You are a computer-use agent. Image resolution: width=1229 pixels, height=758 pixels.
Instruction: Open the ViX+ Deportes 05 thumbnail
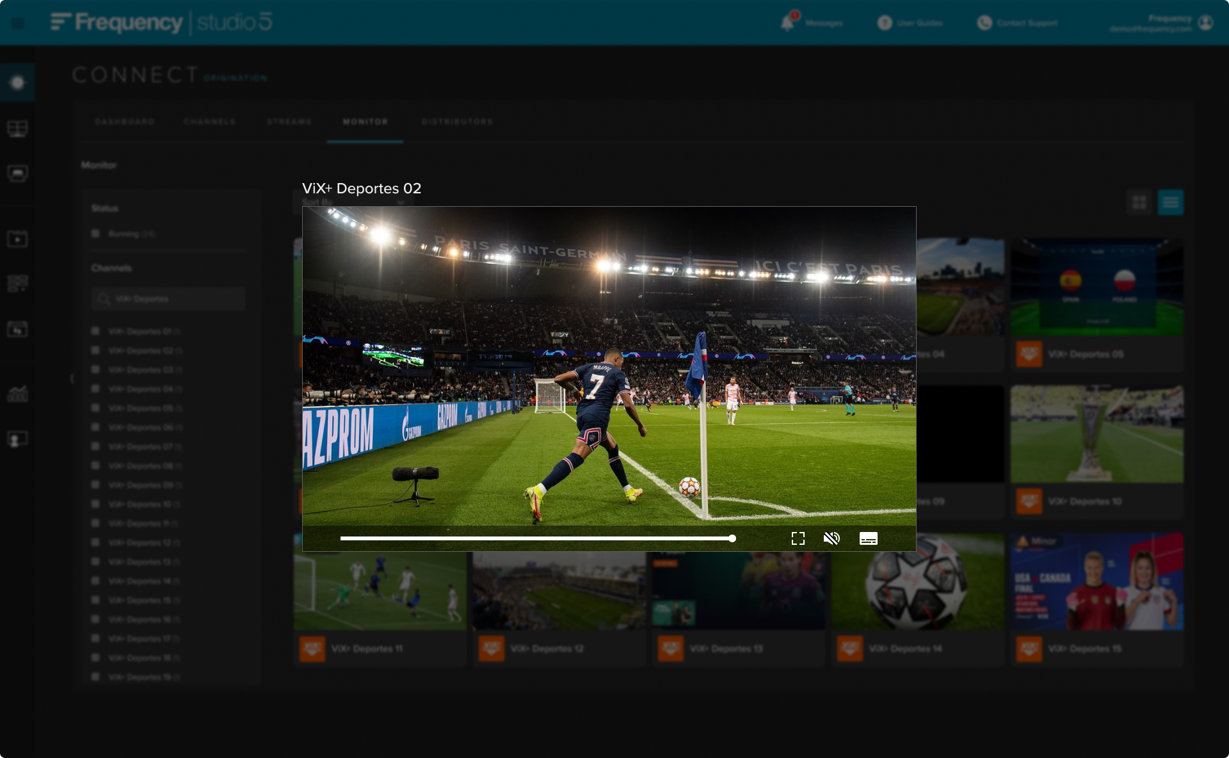(1097, 287)
